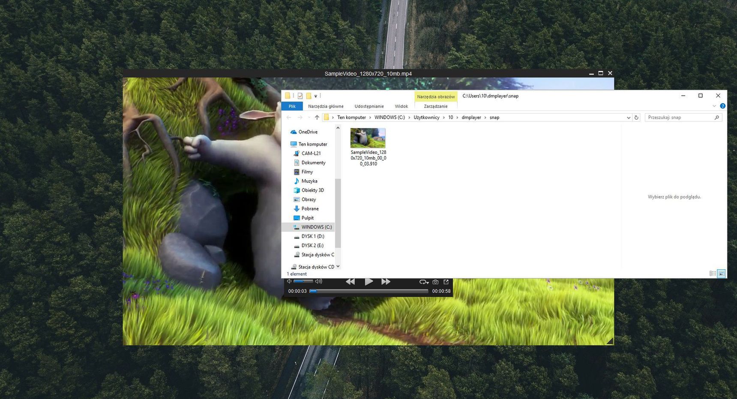Open the Udostępnianie ribbon tab
Screen dimensions: 737x399
coord(369,106)
